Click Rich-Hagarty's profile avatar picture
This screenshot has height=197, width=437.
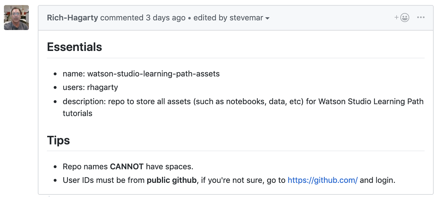[x=16, y=18]
